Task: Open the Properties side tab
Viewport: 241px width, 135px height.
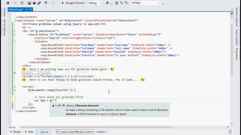Action: (x=237, y=54)
